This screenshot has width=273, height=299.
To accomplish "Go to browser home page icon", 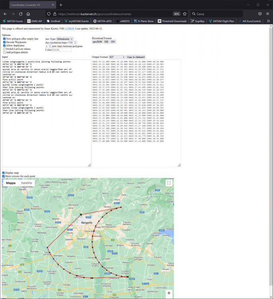I will coord(28,14).
